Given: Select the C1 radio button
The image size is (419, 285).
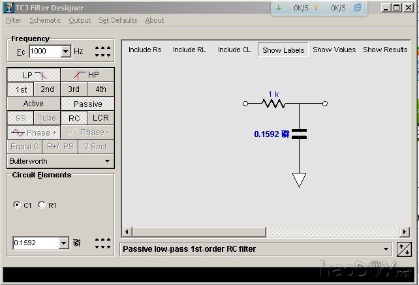Looking at the screenshot, I should pyautogui.click(x=17, y=205).
